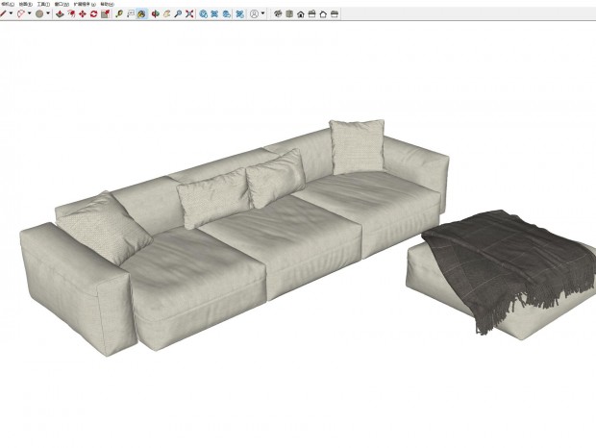Switch to Top view

[289, 14]
